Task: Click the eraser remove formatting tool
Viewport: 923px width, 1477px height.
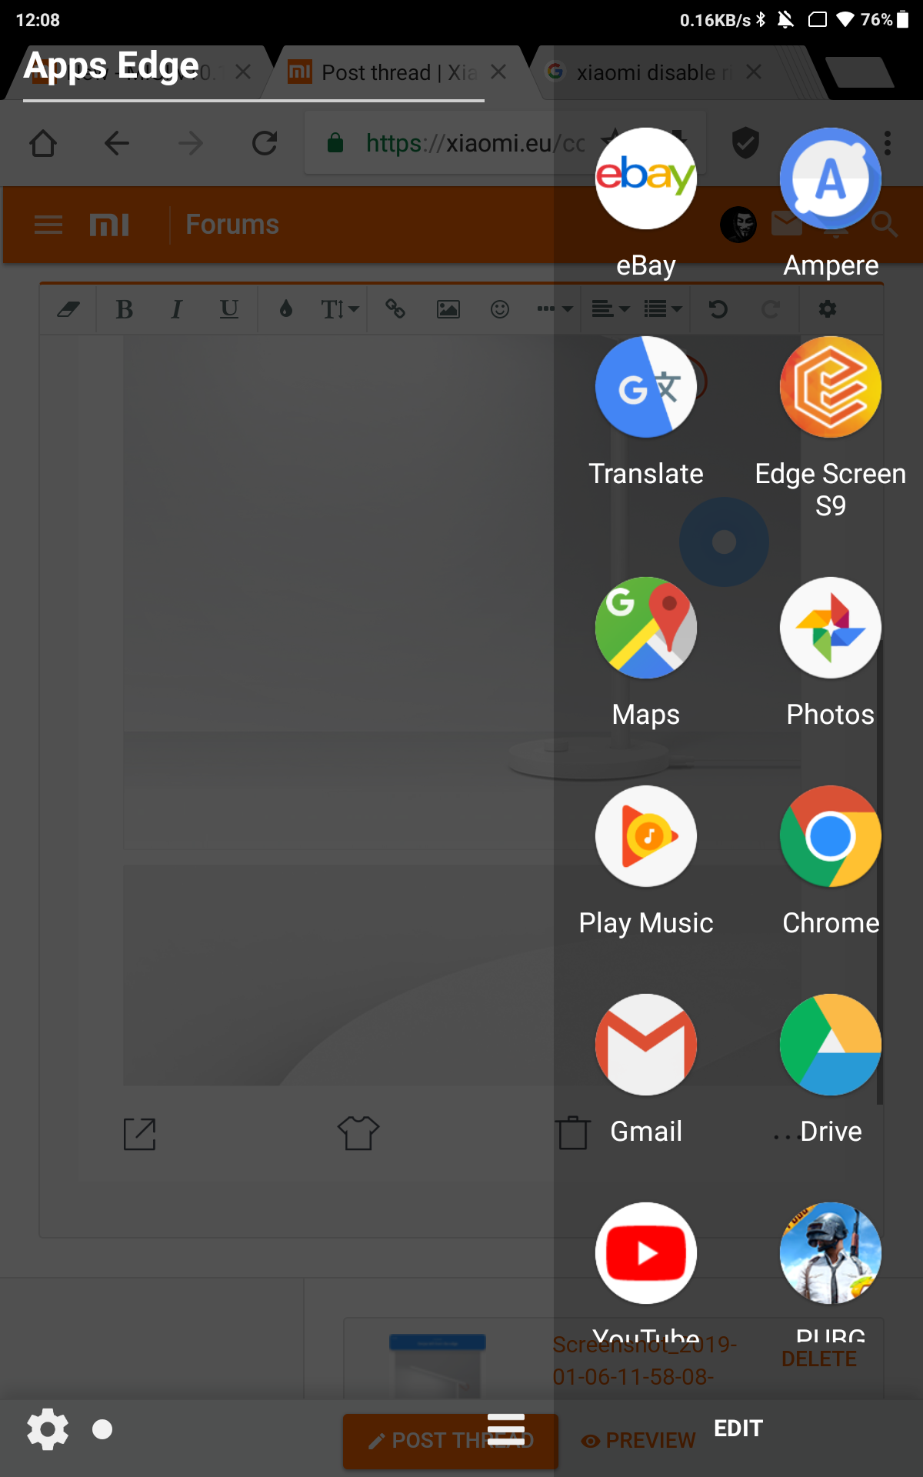Action: click(68, 309)
